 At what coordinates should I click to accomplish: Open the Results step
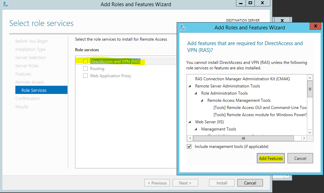pyautogui.click(x=22, y=107)
